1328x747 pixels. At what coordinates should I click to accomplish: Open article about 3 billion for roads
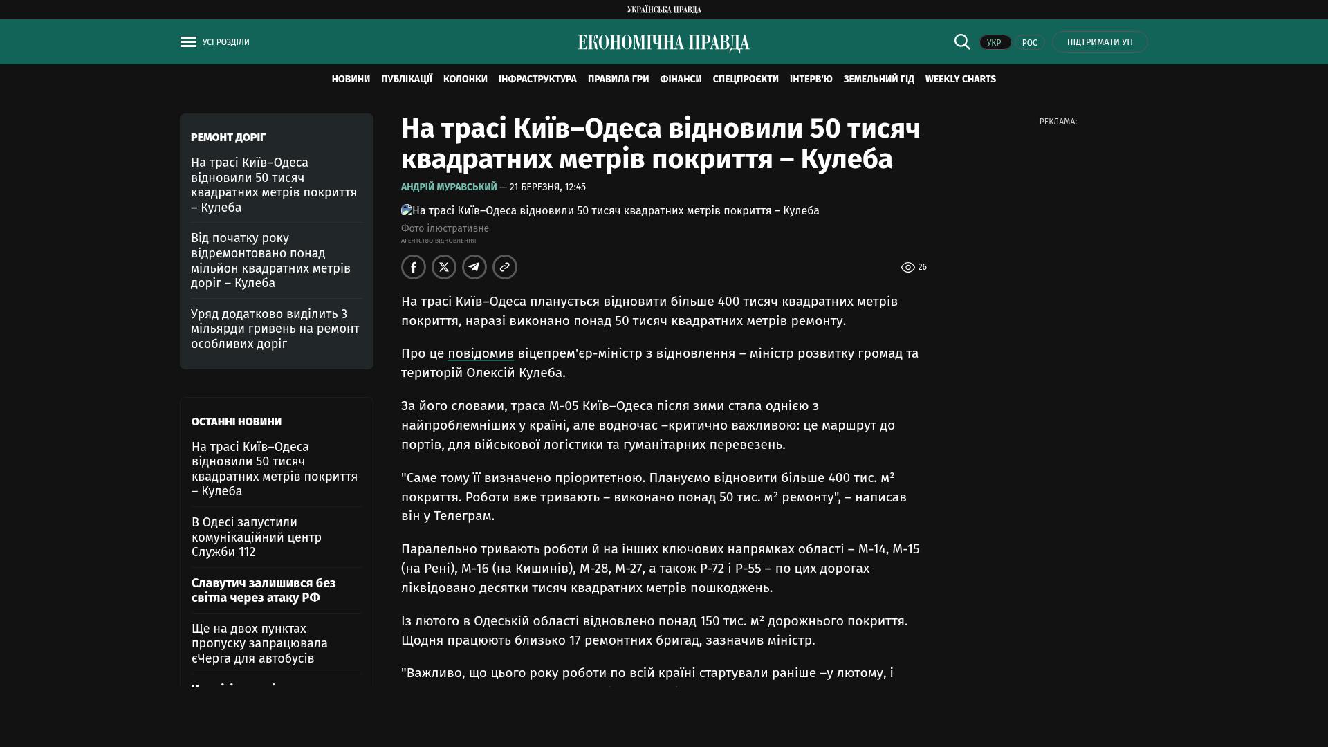(x=275, y=329)
